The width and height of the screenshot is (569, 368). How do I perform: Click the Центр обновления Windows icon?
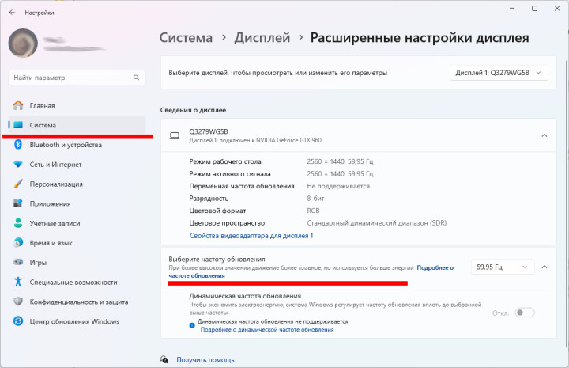[x=17, y=321]
